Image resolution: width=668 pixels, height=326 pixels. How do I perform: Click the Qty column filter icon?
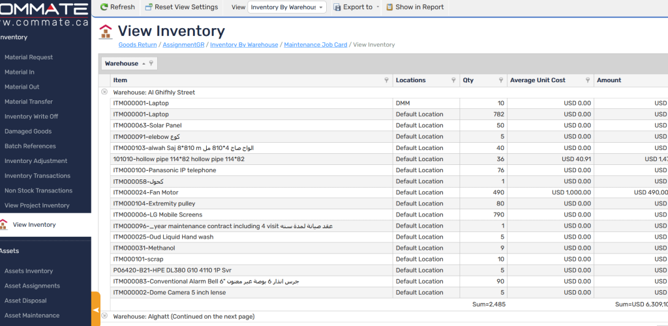click(501, 81)
